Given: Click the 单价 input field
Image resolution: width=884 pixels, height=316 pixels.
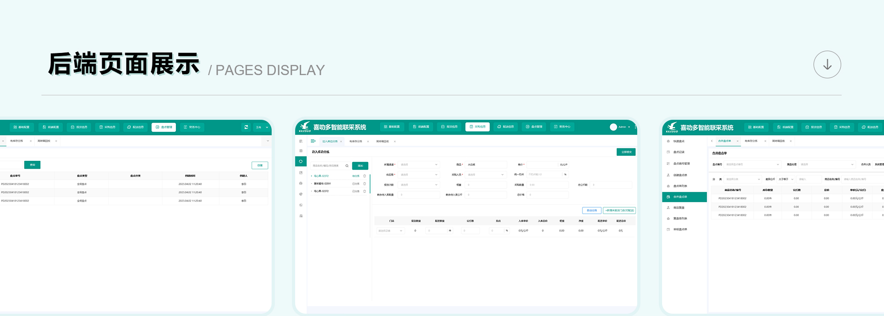Looking at the screenshot, I should [x=542, y=164].
